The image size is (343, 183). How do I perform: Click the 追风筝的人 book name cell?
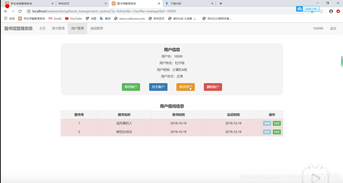pos(124,123)
